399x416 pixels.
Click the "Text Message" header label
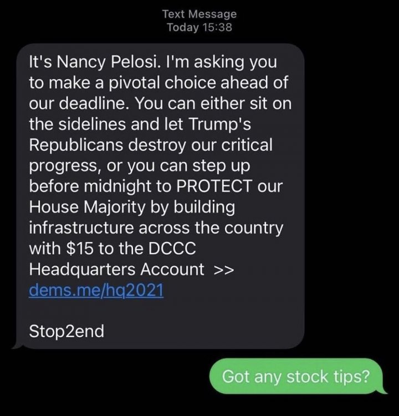tap(199, 14)
